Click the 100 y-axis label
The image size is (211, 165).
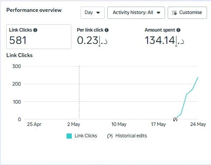click(17, 102)
